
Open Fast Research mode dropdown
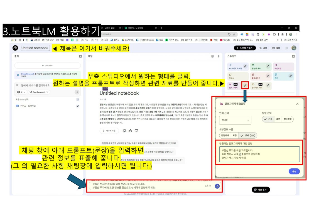[39, 92]
